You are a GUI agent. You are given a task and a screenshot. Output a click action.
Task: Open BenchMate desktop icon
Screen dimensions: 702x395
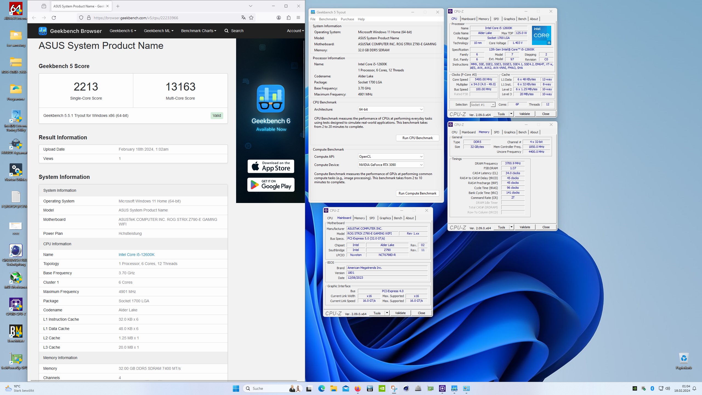tap(16, 333)
